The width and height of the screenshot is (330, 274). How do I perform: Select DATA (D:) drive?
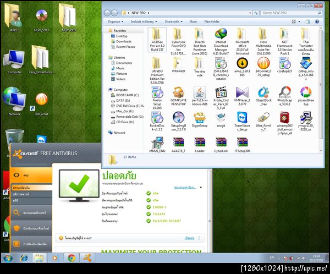[x=120, y=101]
